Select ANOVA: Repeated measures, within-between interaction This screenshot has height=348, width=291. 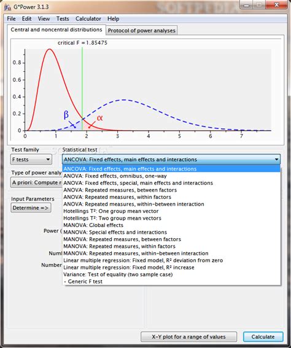pyautogui.click(x=171, y=204)
